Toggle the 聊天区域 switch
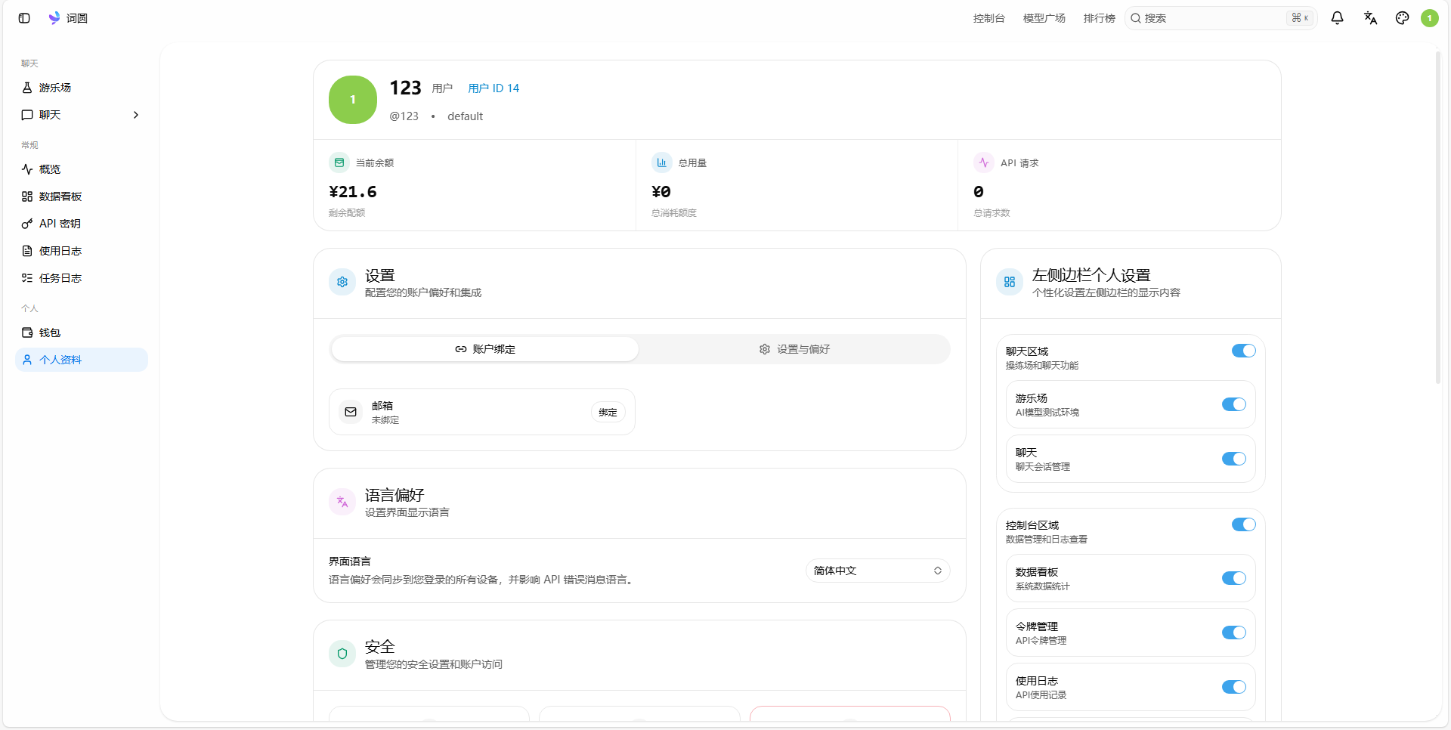The height and width of the screenshot is (730, 1451). point(1243,351)
